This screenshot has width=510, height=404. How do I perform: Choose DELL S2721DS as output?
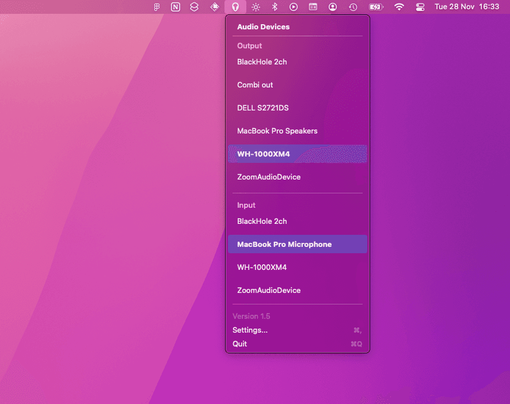tap(298, 108)
